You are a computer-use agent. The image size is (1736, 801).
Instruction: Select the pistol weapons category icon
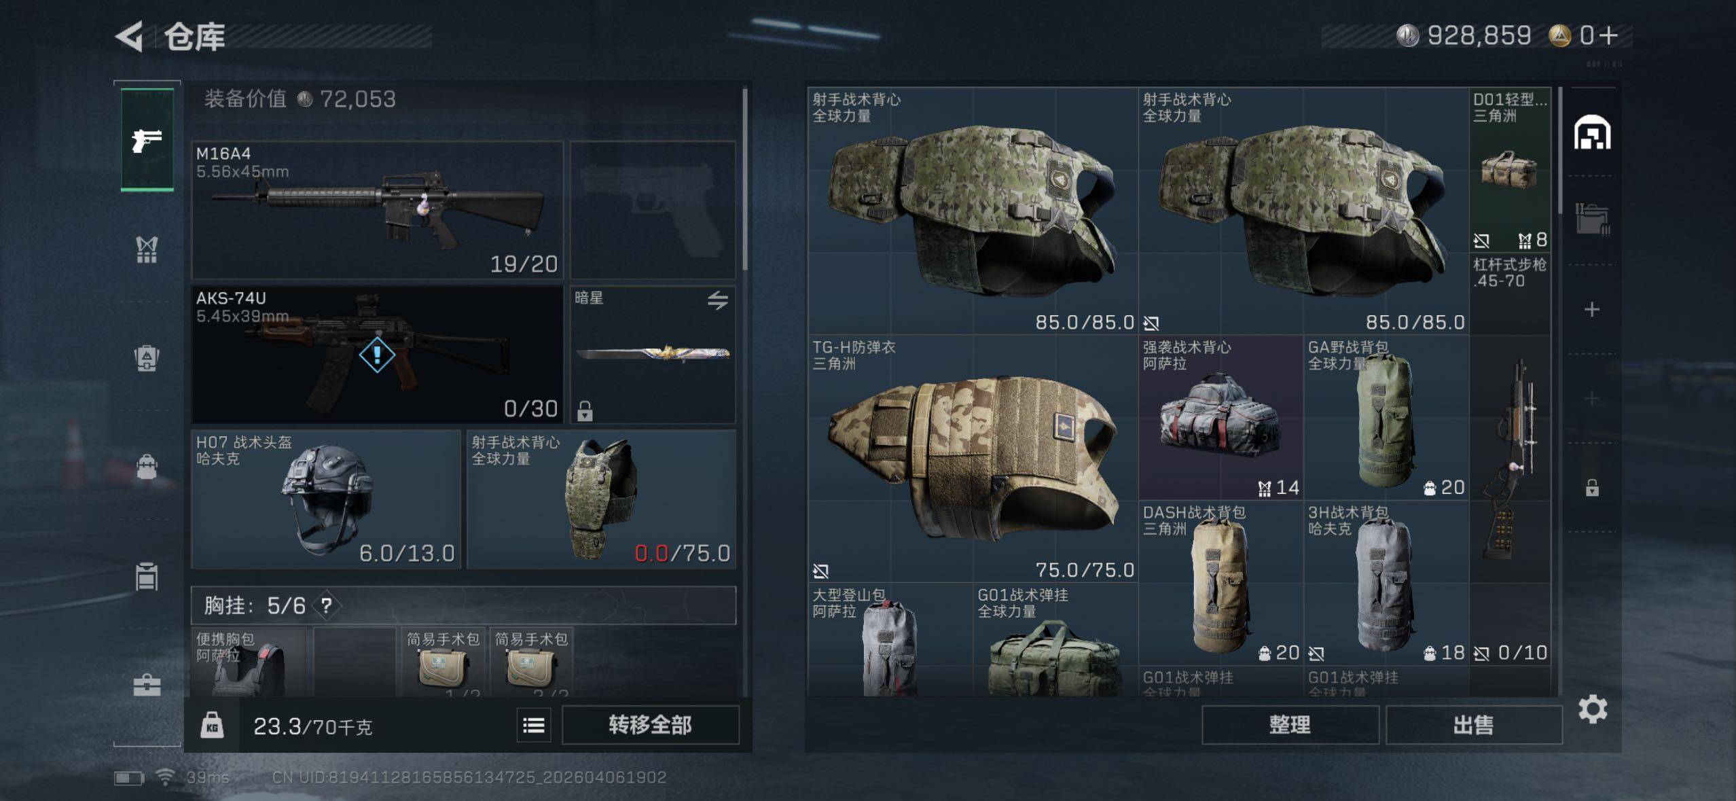click(x=147, y=140)
